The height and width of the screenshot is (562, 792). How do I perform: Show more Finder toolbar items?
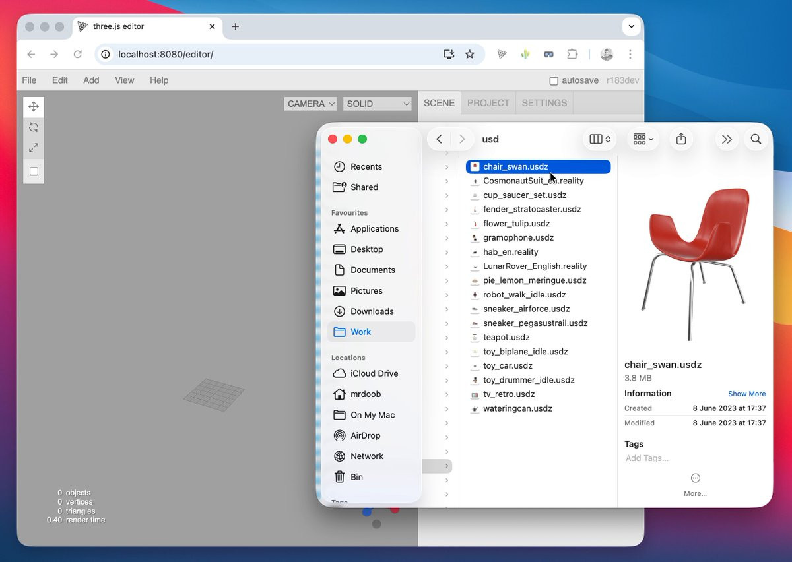click(727, 139)
